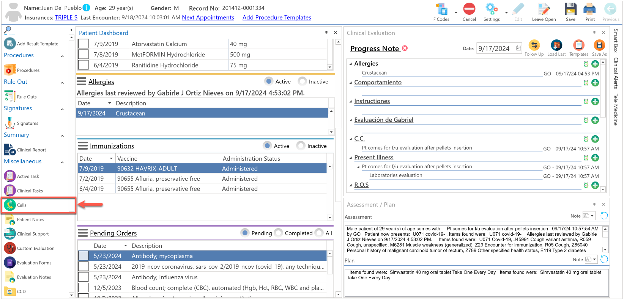Select the Active radio for Immunizations

point(267,146)
